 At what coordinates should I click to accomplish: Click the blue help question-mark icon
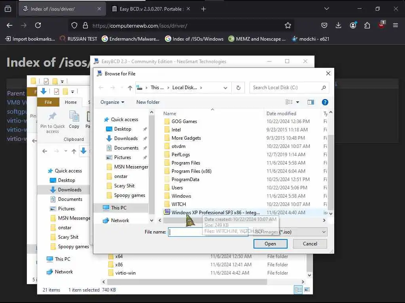pos(325,102)
